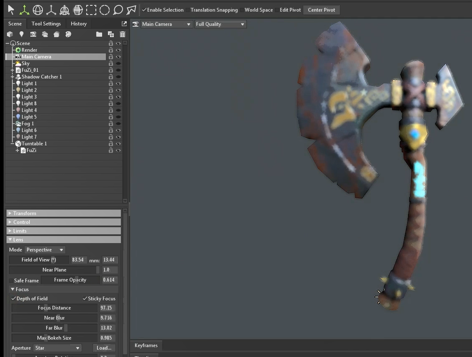Expand the Transform section

pyautogui.click(x=64, y=213)
